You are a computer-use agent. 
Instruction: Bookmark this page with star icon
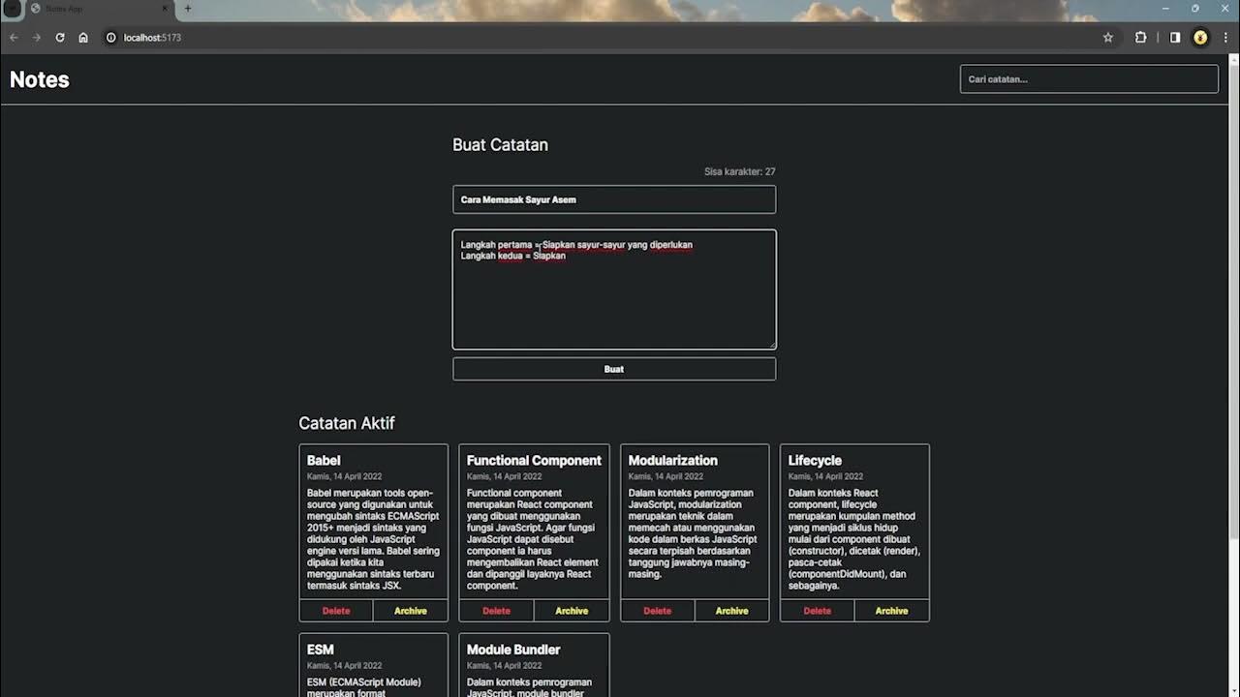click(1108, 38)
